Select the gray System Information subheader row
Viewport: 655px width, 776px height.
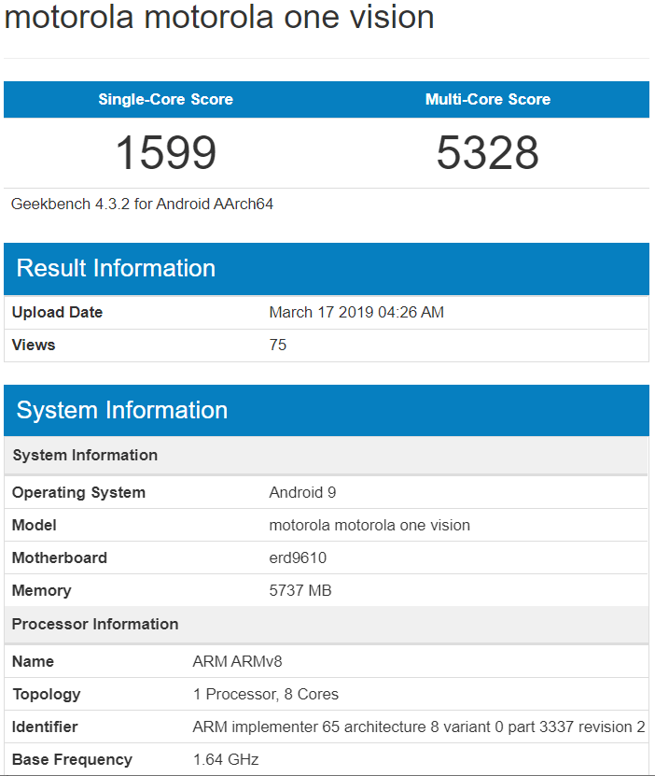tap(326, 456)
